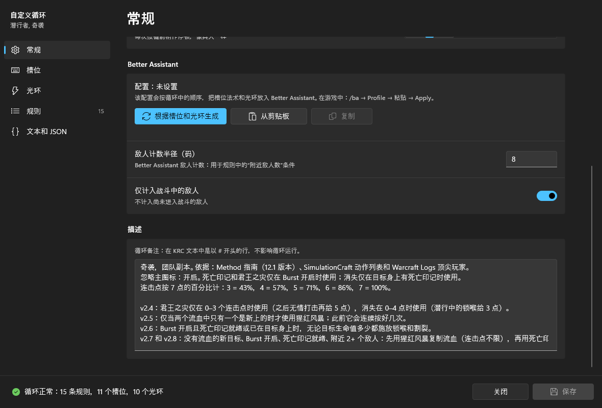
Task: Click the 槽位 keyboard icon
Action: [x=15, y=70]
